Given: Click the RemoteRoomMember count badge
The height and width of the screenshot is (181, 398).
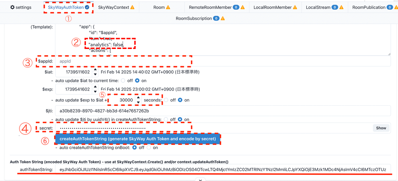Looking at the screenshot, I should coord(236,7).
